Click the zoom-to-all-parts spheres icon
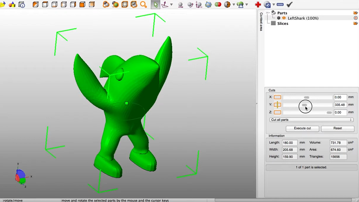This screenshot has width=359, height=202. [106, 4]
